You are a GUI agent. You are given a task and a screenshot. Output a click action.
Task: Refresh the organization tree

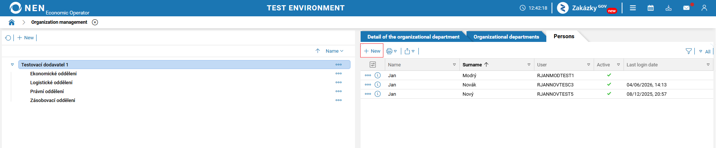tap(8, 38)
